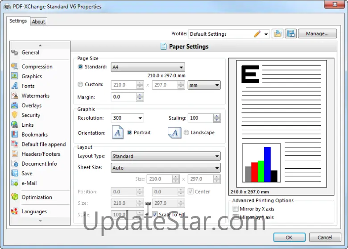Increase the Margin value stepper
This screenshot has width=348, height=249.
pos(140,95)
